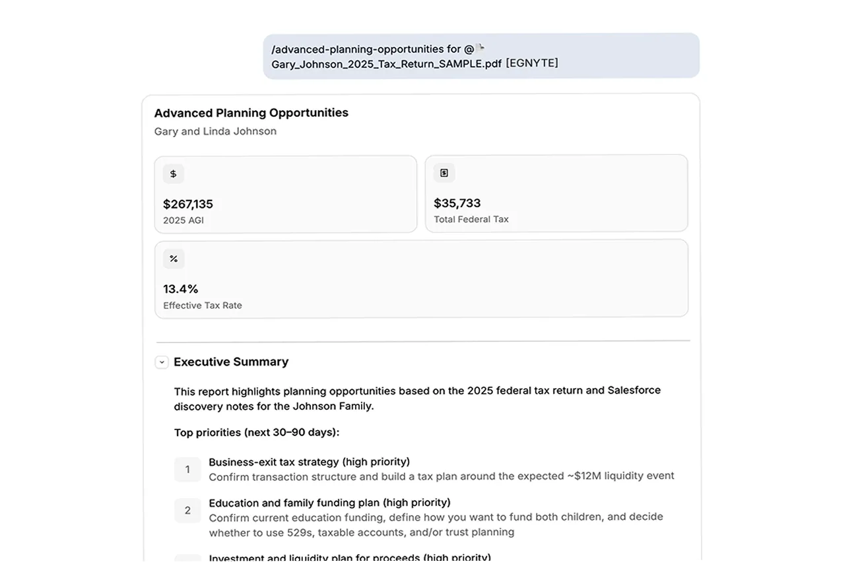Open the $35,733 Total Federal Tax card
The height and width of the screenshot is (574, 858).
556,193
